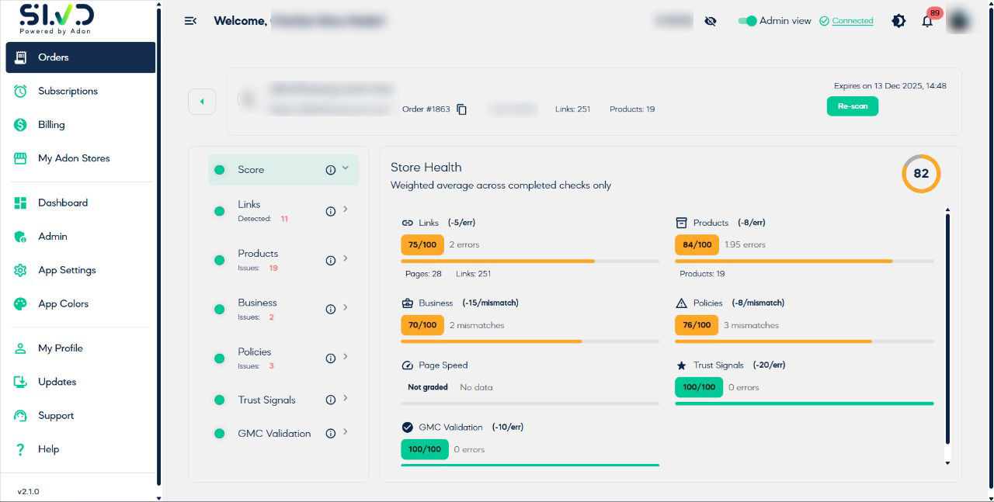Toggle the crossed-eye visibility icon
The height and width of the screenshot is (502, 994).
pyautogui.click(x=711, y=21)
